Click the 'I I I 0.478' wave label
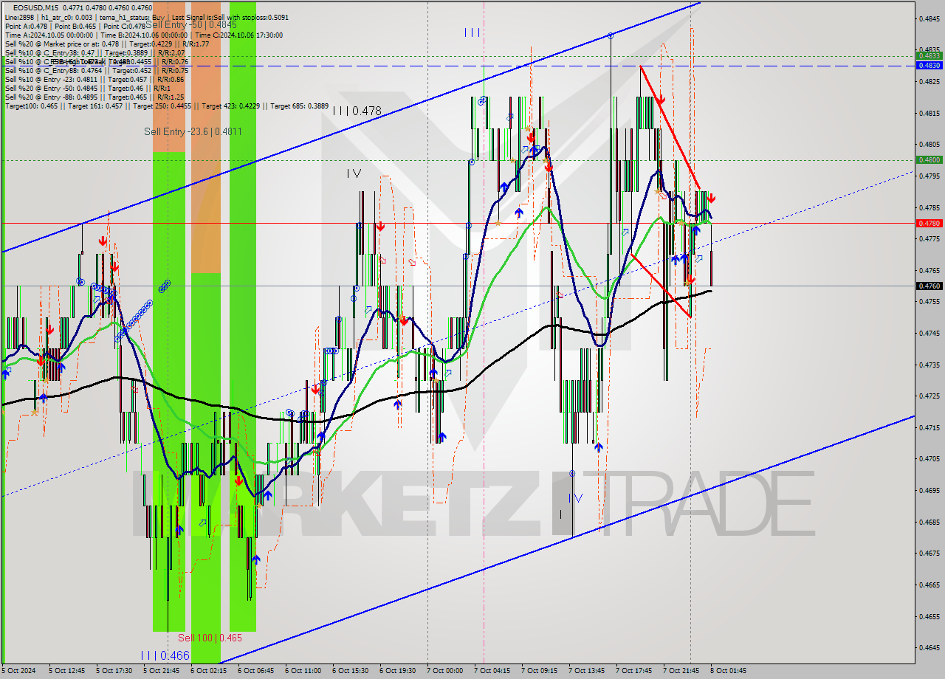 357,111
